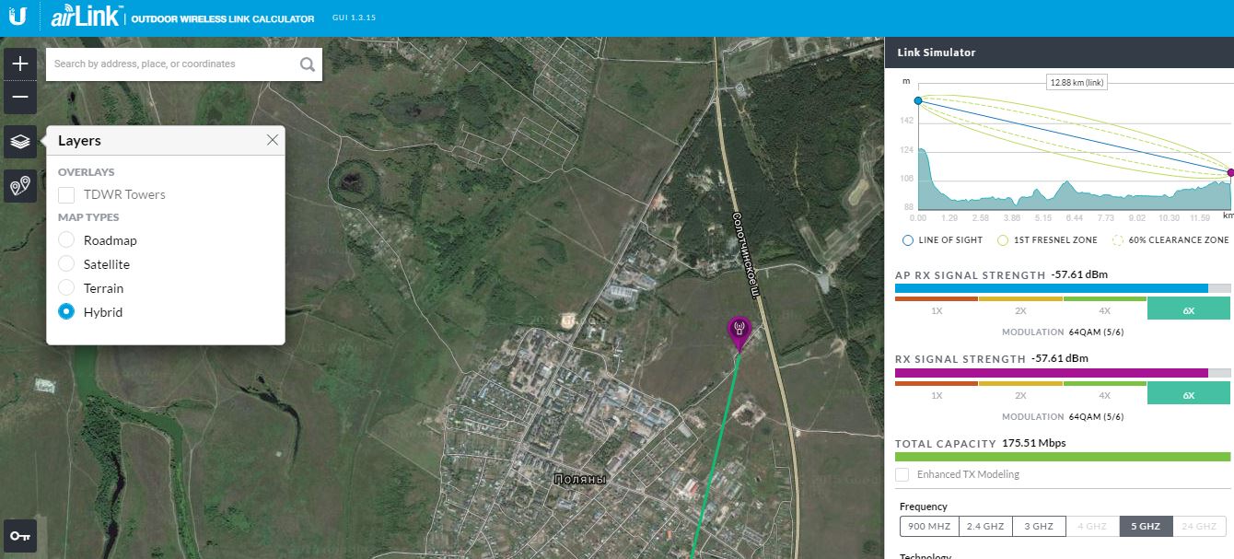Enable Enhanced TX Modeling checkbox

coord(902,474)
